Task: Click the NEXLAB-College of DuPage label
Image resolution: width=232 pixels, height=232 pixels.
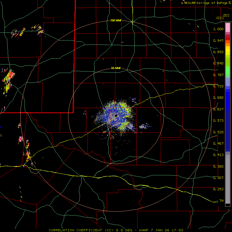Action: point(206,3)
